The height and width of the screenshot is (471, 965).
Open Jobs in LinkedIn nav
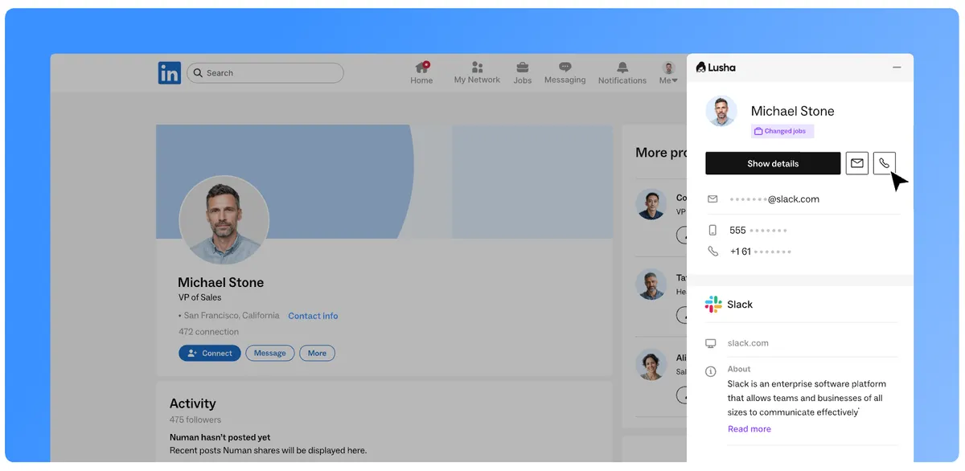523,72
